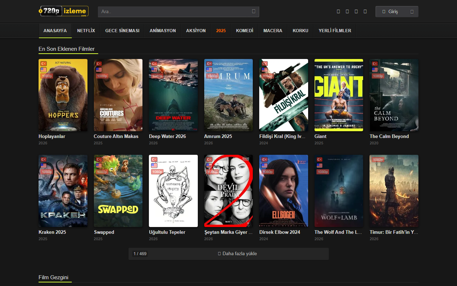The width and height of the screenshot is (457, 286).
Task: Click the 1080p badge on Kraken poster
Action: point(47,172)
